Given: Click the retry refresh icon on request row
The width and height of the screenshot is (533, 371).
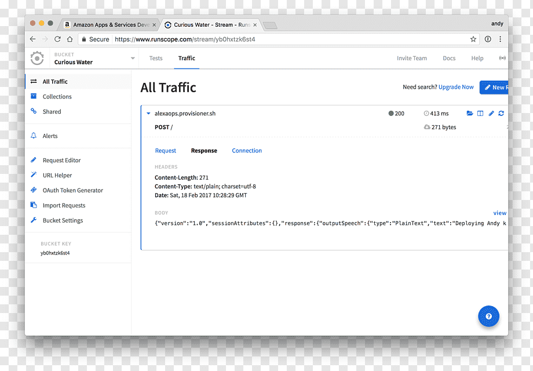Looking at the screenshot, I should (x=501, y=113).
